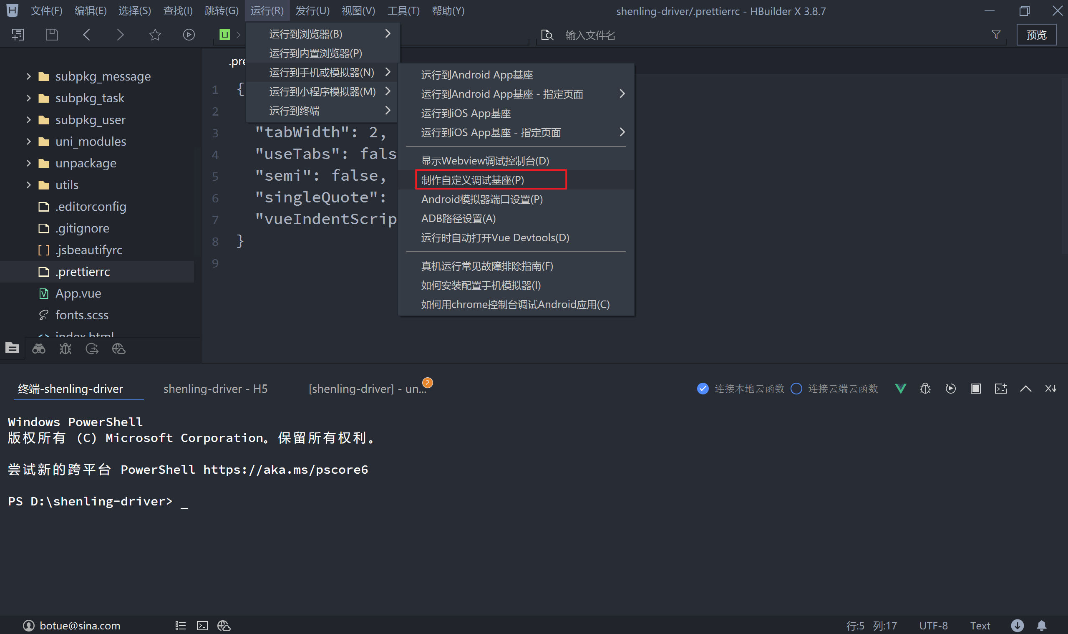Viewport: 1068px width, 634px height.
Task: Choose 制作自定义调试基座 menu entry
Action: pyautogui.click(x=473, y=180)
